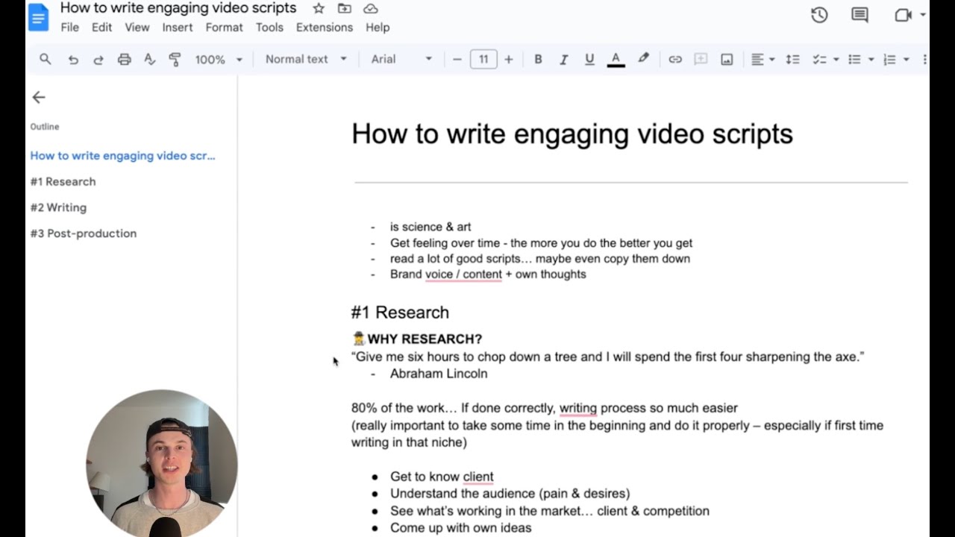Expand numbered list options arrow

(906, 59)
